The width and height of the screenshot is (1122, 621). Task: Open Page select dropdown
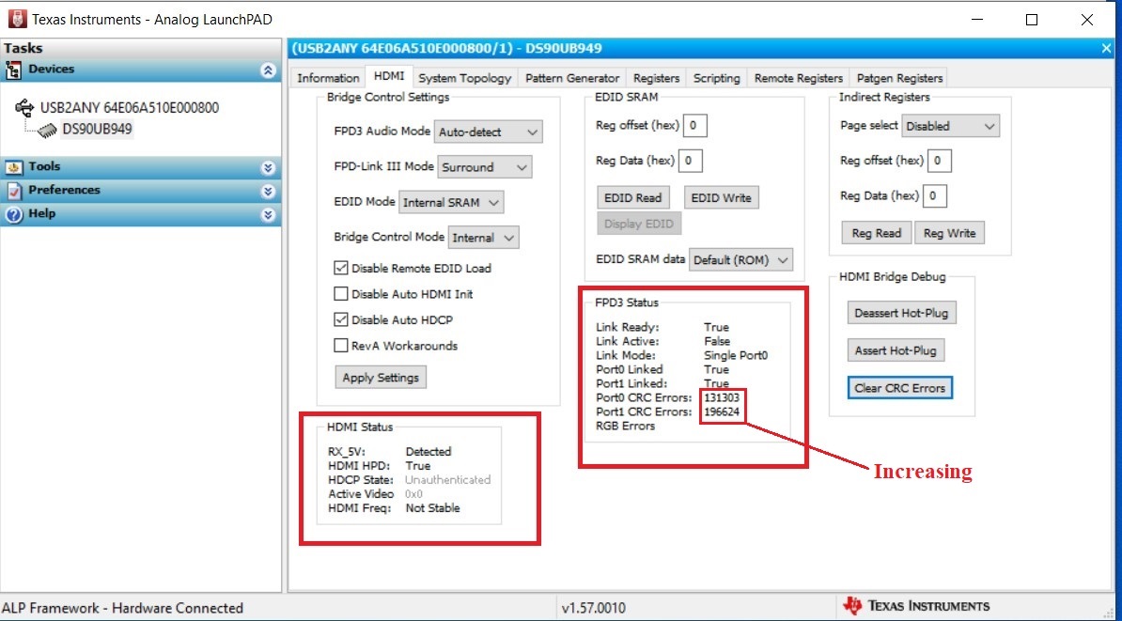tap(950, 126)
